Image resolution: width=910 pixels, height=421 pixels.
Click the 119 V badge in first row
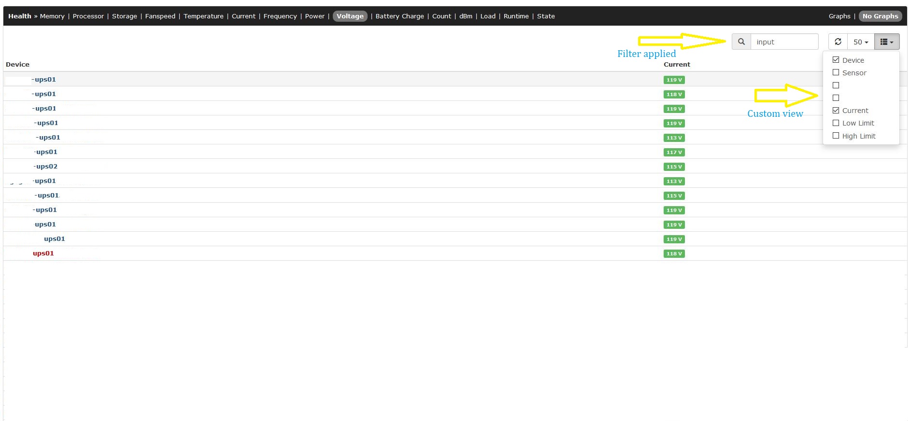[674, 80]
